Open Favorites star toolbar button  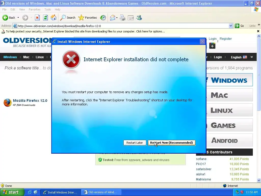pyautogui.click(x=88, y=18)
